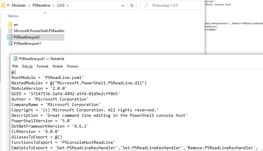Image resolution: width=263 pixels, height=151 pixels.
Task: Click the CLRVersion = '4.0.0' line
Action: click(36, 131)
